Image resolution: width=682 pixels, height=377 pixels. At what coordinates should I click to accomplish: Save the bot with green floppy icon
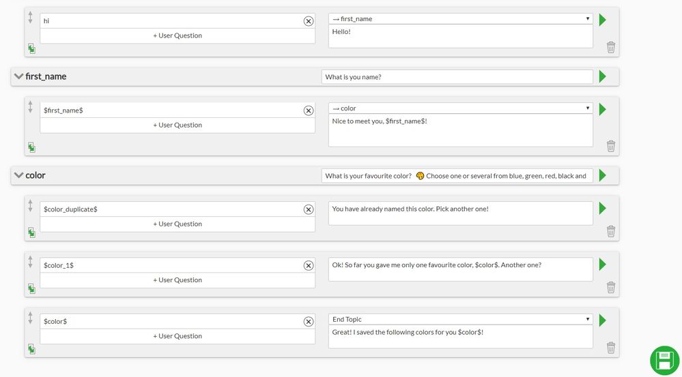tap(665, 361)
